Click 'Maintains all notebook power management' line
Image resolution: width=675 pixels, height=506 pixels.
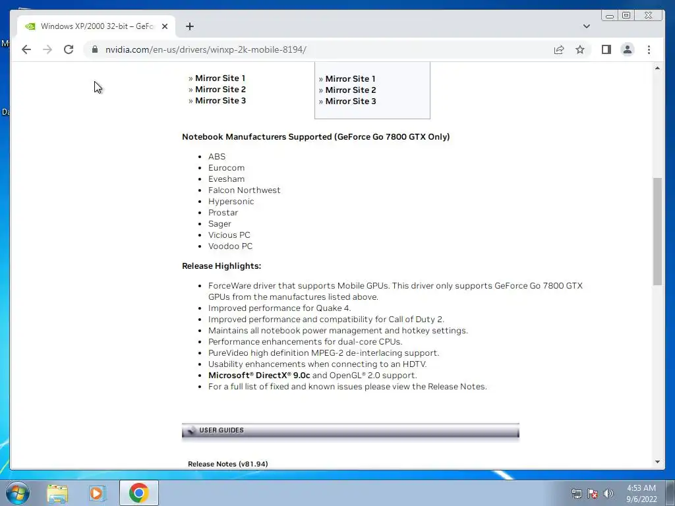[x=338, y=331]
